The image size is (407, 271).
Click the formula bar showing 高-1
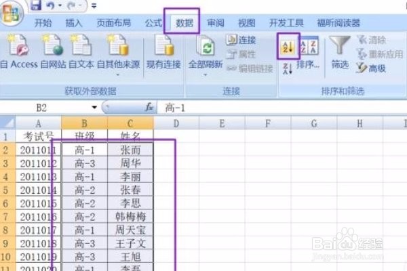(282, 108)
